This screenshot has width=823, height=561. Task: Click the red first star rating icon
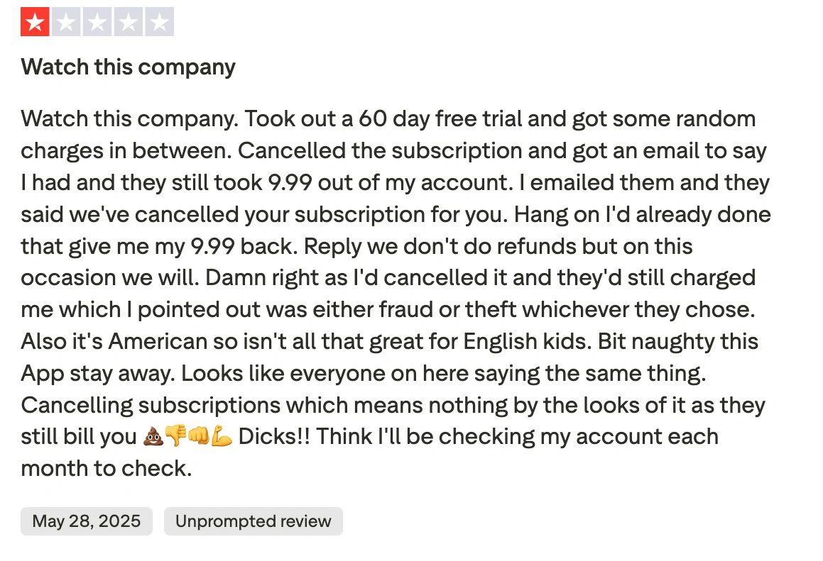point(34,21)
